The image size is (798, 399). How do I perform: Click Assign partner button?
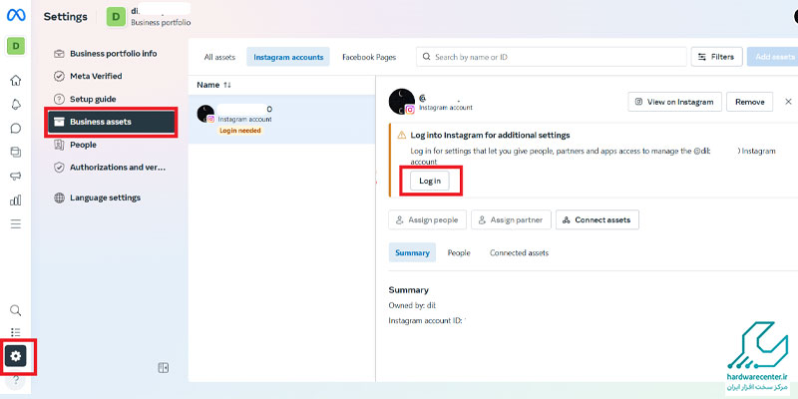tap(511, 219)
